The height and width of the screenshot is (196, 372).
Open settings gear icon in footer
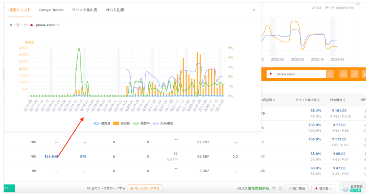[280, 188]
